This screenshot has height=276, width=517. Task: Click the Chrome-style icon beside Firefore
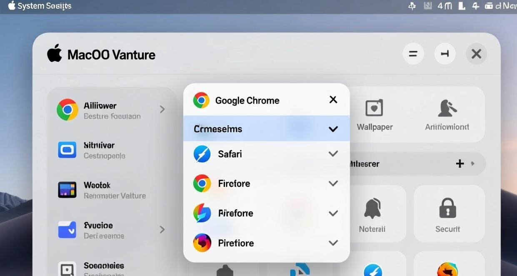click(202, 183)
